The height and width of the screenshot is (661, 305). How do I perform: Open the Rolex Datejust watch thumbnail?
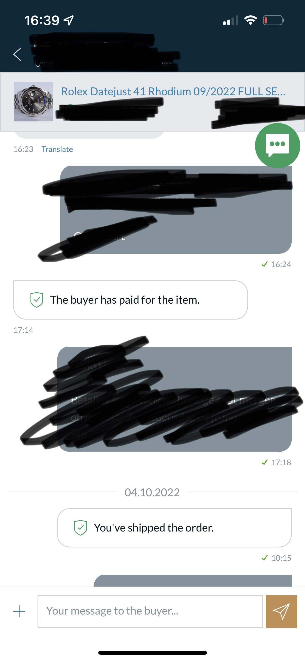pos(34,102)
